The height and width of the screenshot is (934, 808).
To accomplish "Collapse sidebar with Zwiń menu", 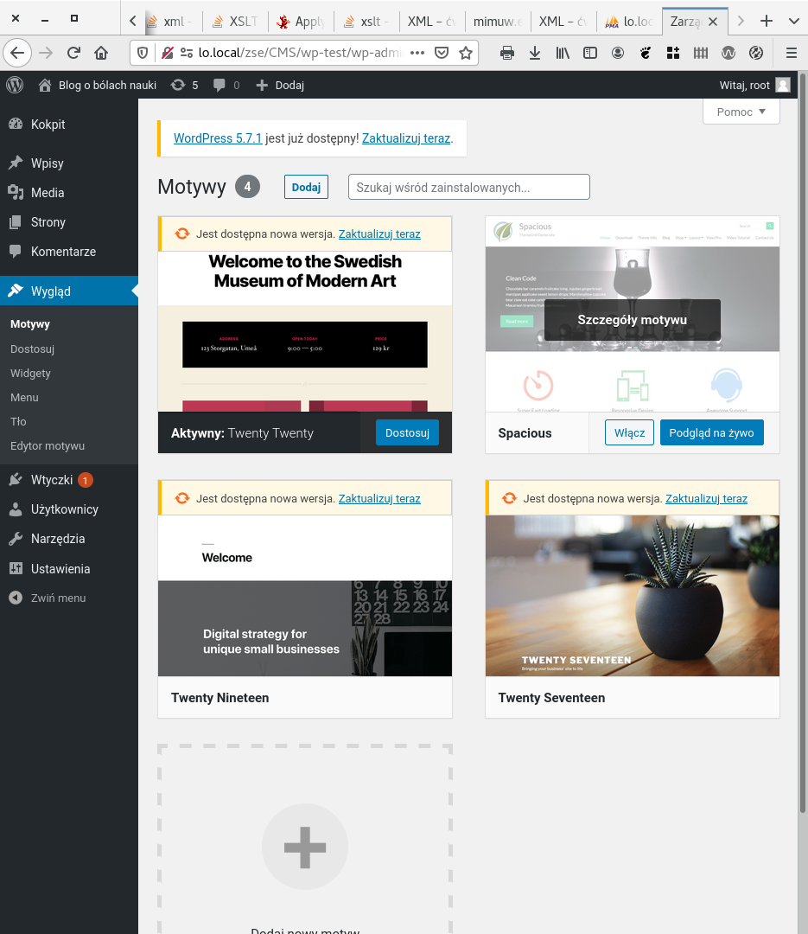I will (x=59, y=598).
